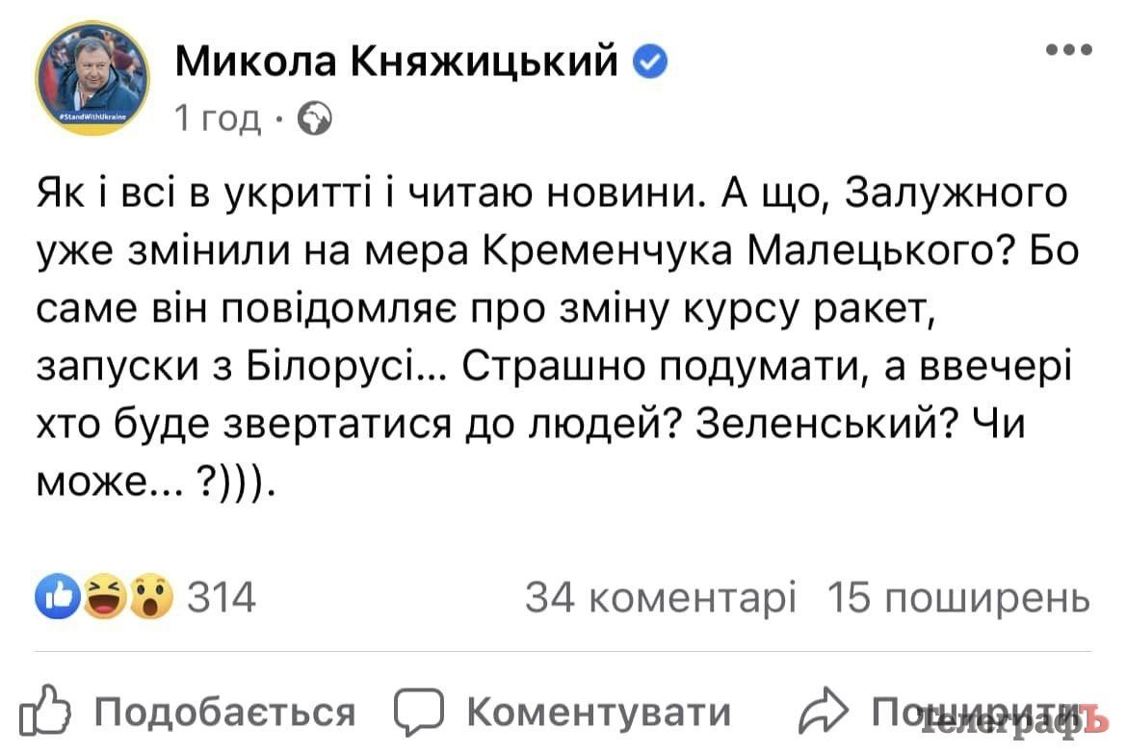Click the thumbs-up outline icon
The width and height of the screenshot is (1127, 754).
point(54,714)
